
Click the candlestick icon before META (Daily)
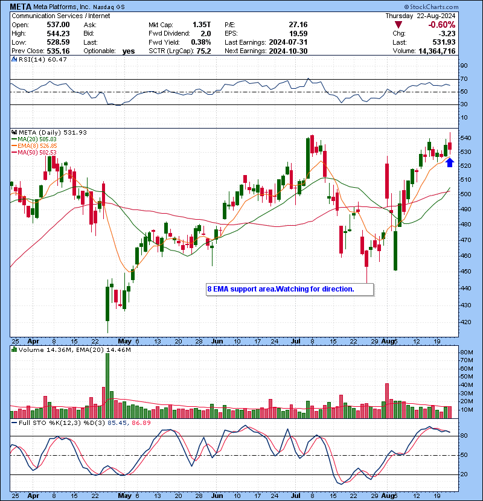pos(14,132)
